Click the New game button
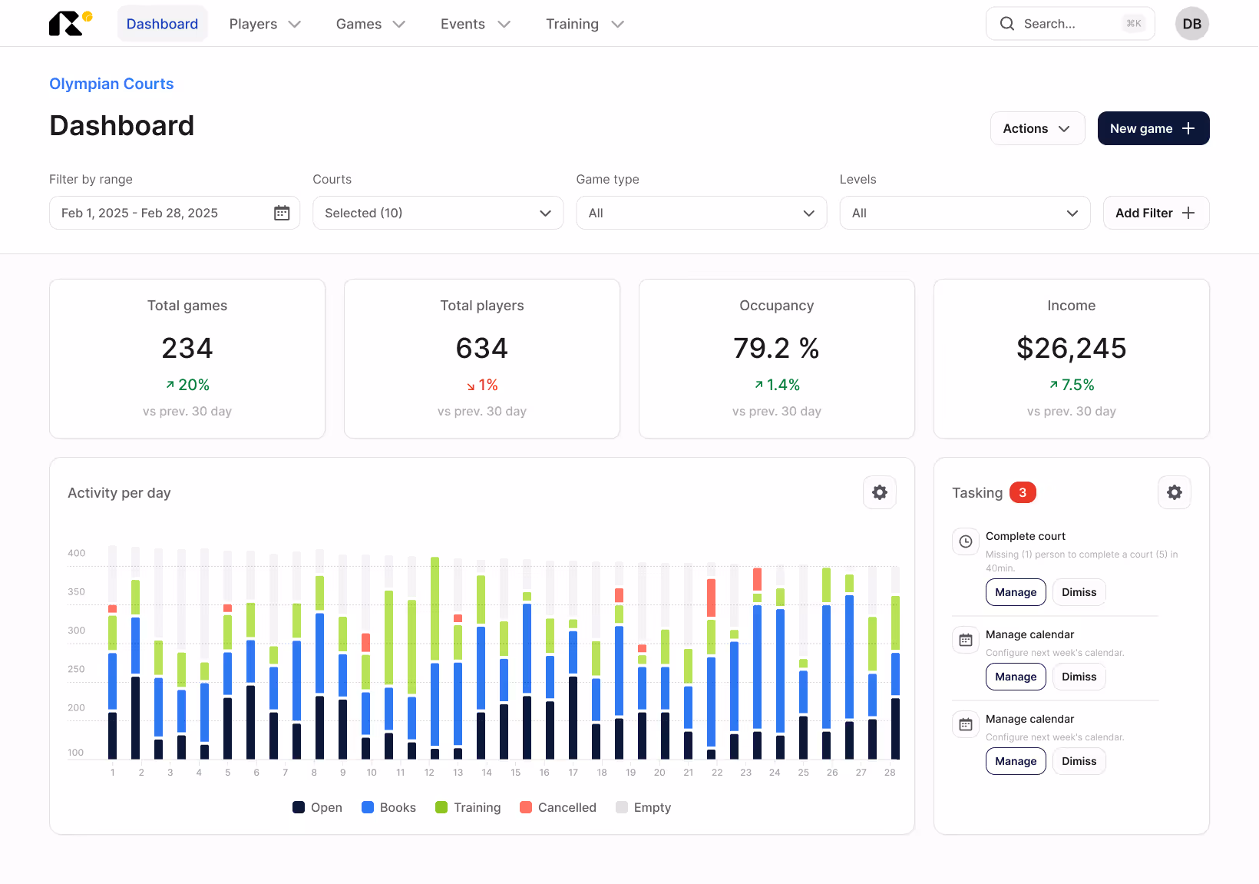Viewport: 1259px width, 884px height. coord(1152,128)
